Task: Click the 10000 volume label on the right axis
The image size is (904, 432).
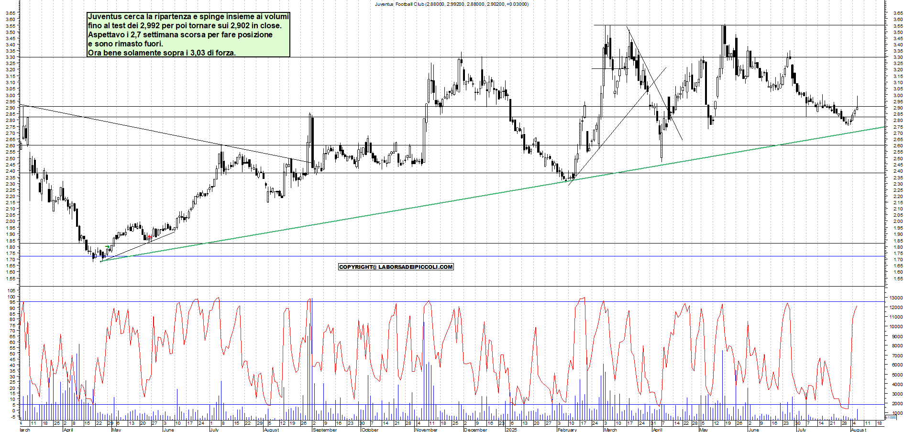Action: [x=896, y=327]
